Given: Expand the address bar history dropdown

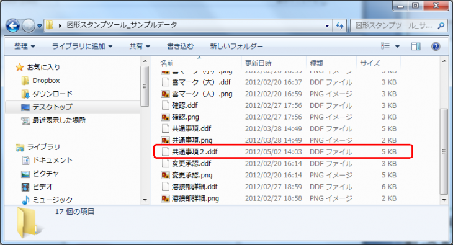Looking at the screenshot, I should tap(327, 25).
